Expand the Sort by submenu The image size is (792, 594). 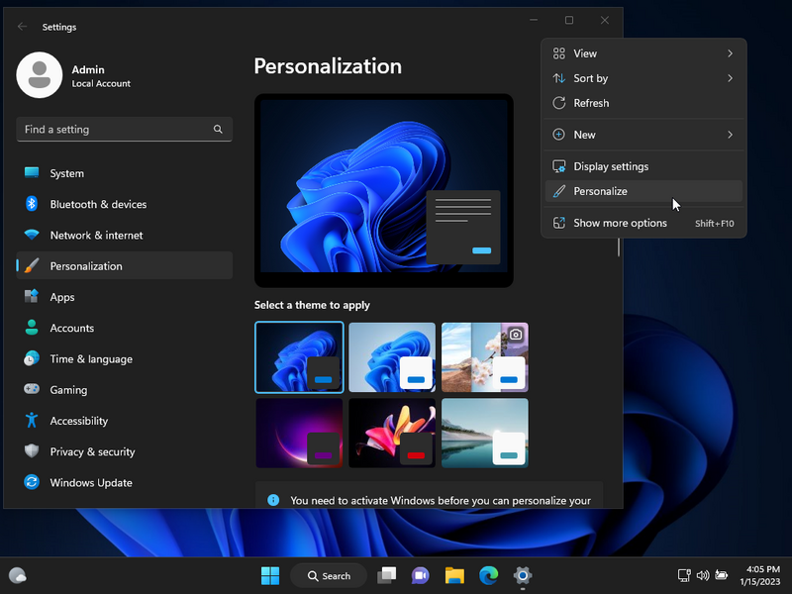[x=643, y=78]
